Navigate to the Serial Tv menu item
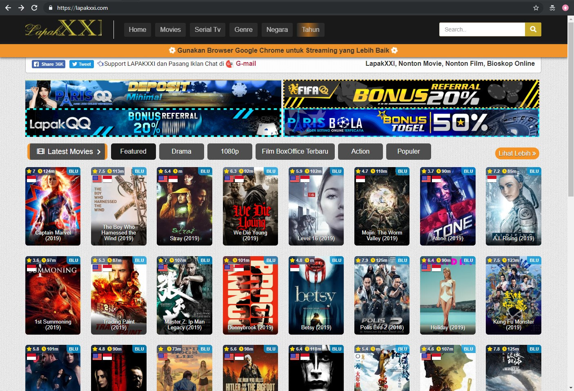Viewport: 574px width, 391px height. tap(207, 29)
